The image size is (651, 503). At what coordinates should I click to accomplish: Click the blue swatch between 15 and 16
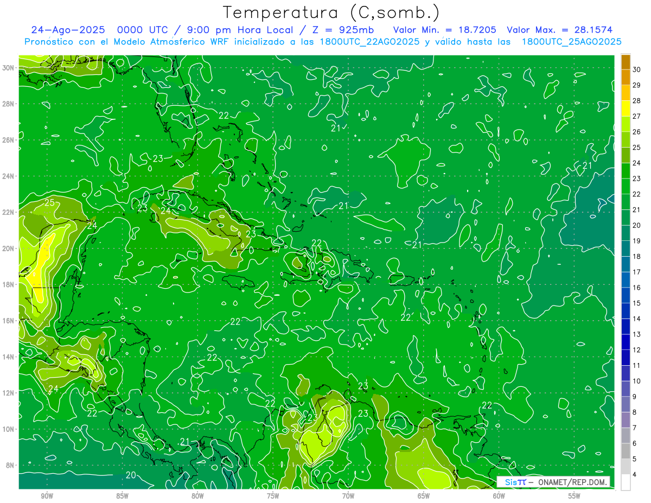tap(626, 295)
